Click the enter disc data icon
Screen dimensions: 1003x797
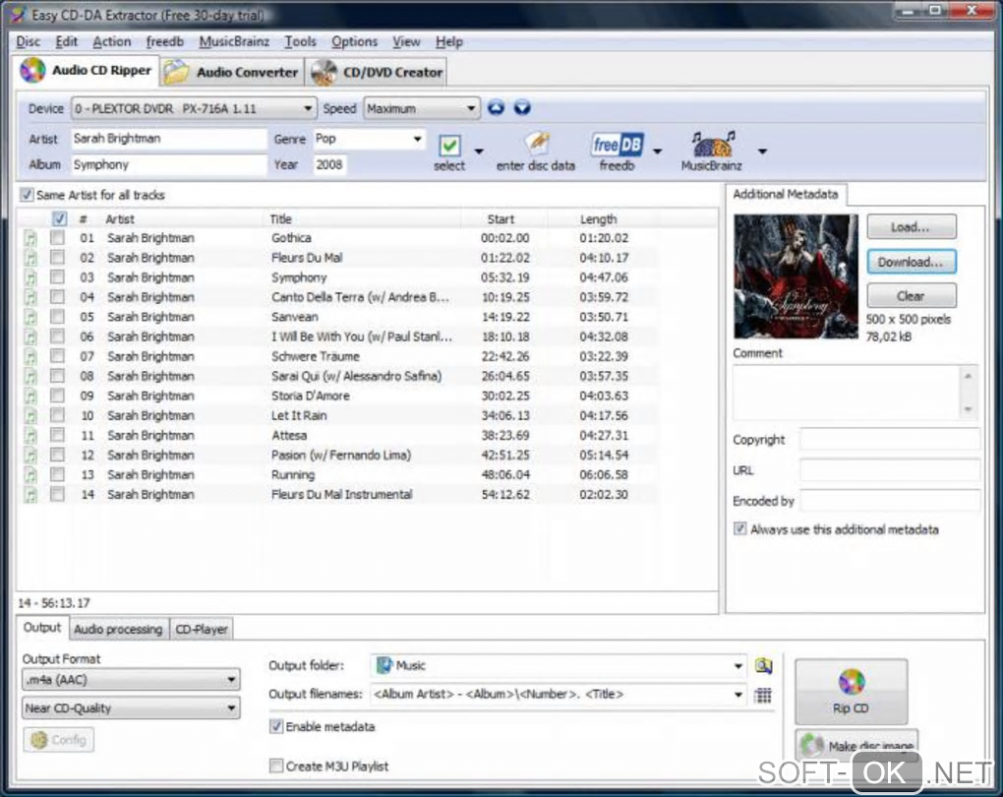(536, 145)
